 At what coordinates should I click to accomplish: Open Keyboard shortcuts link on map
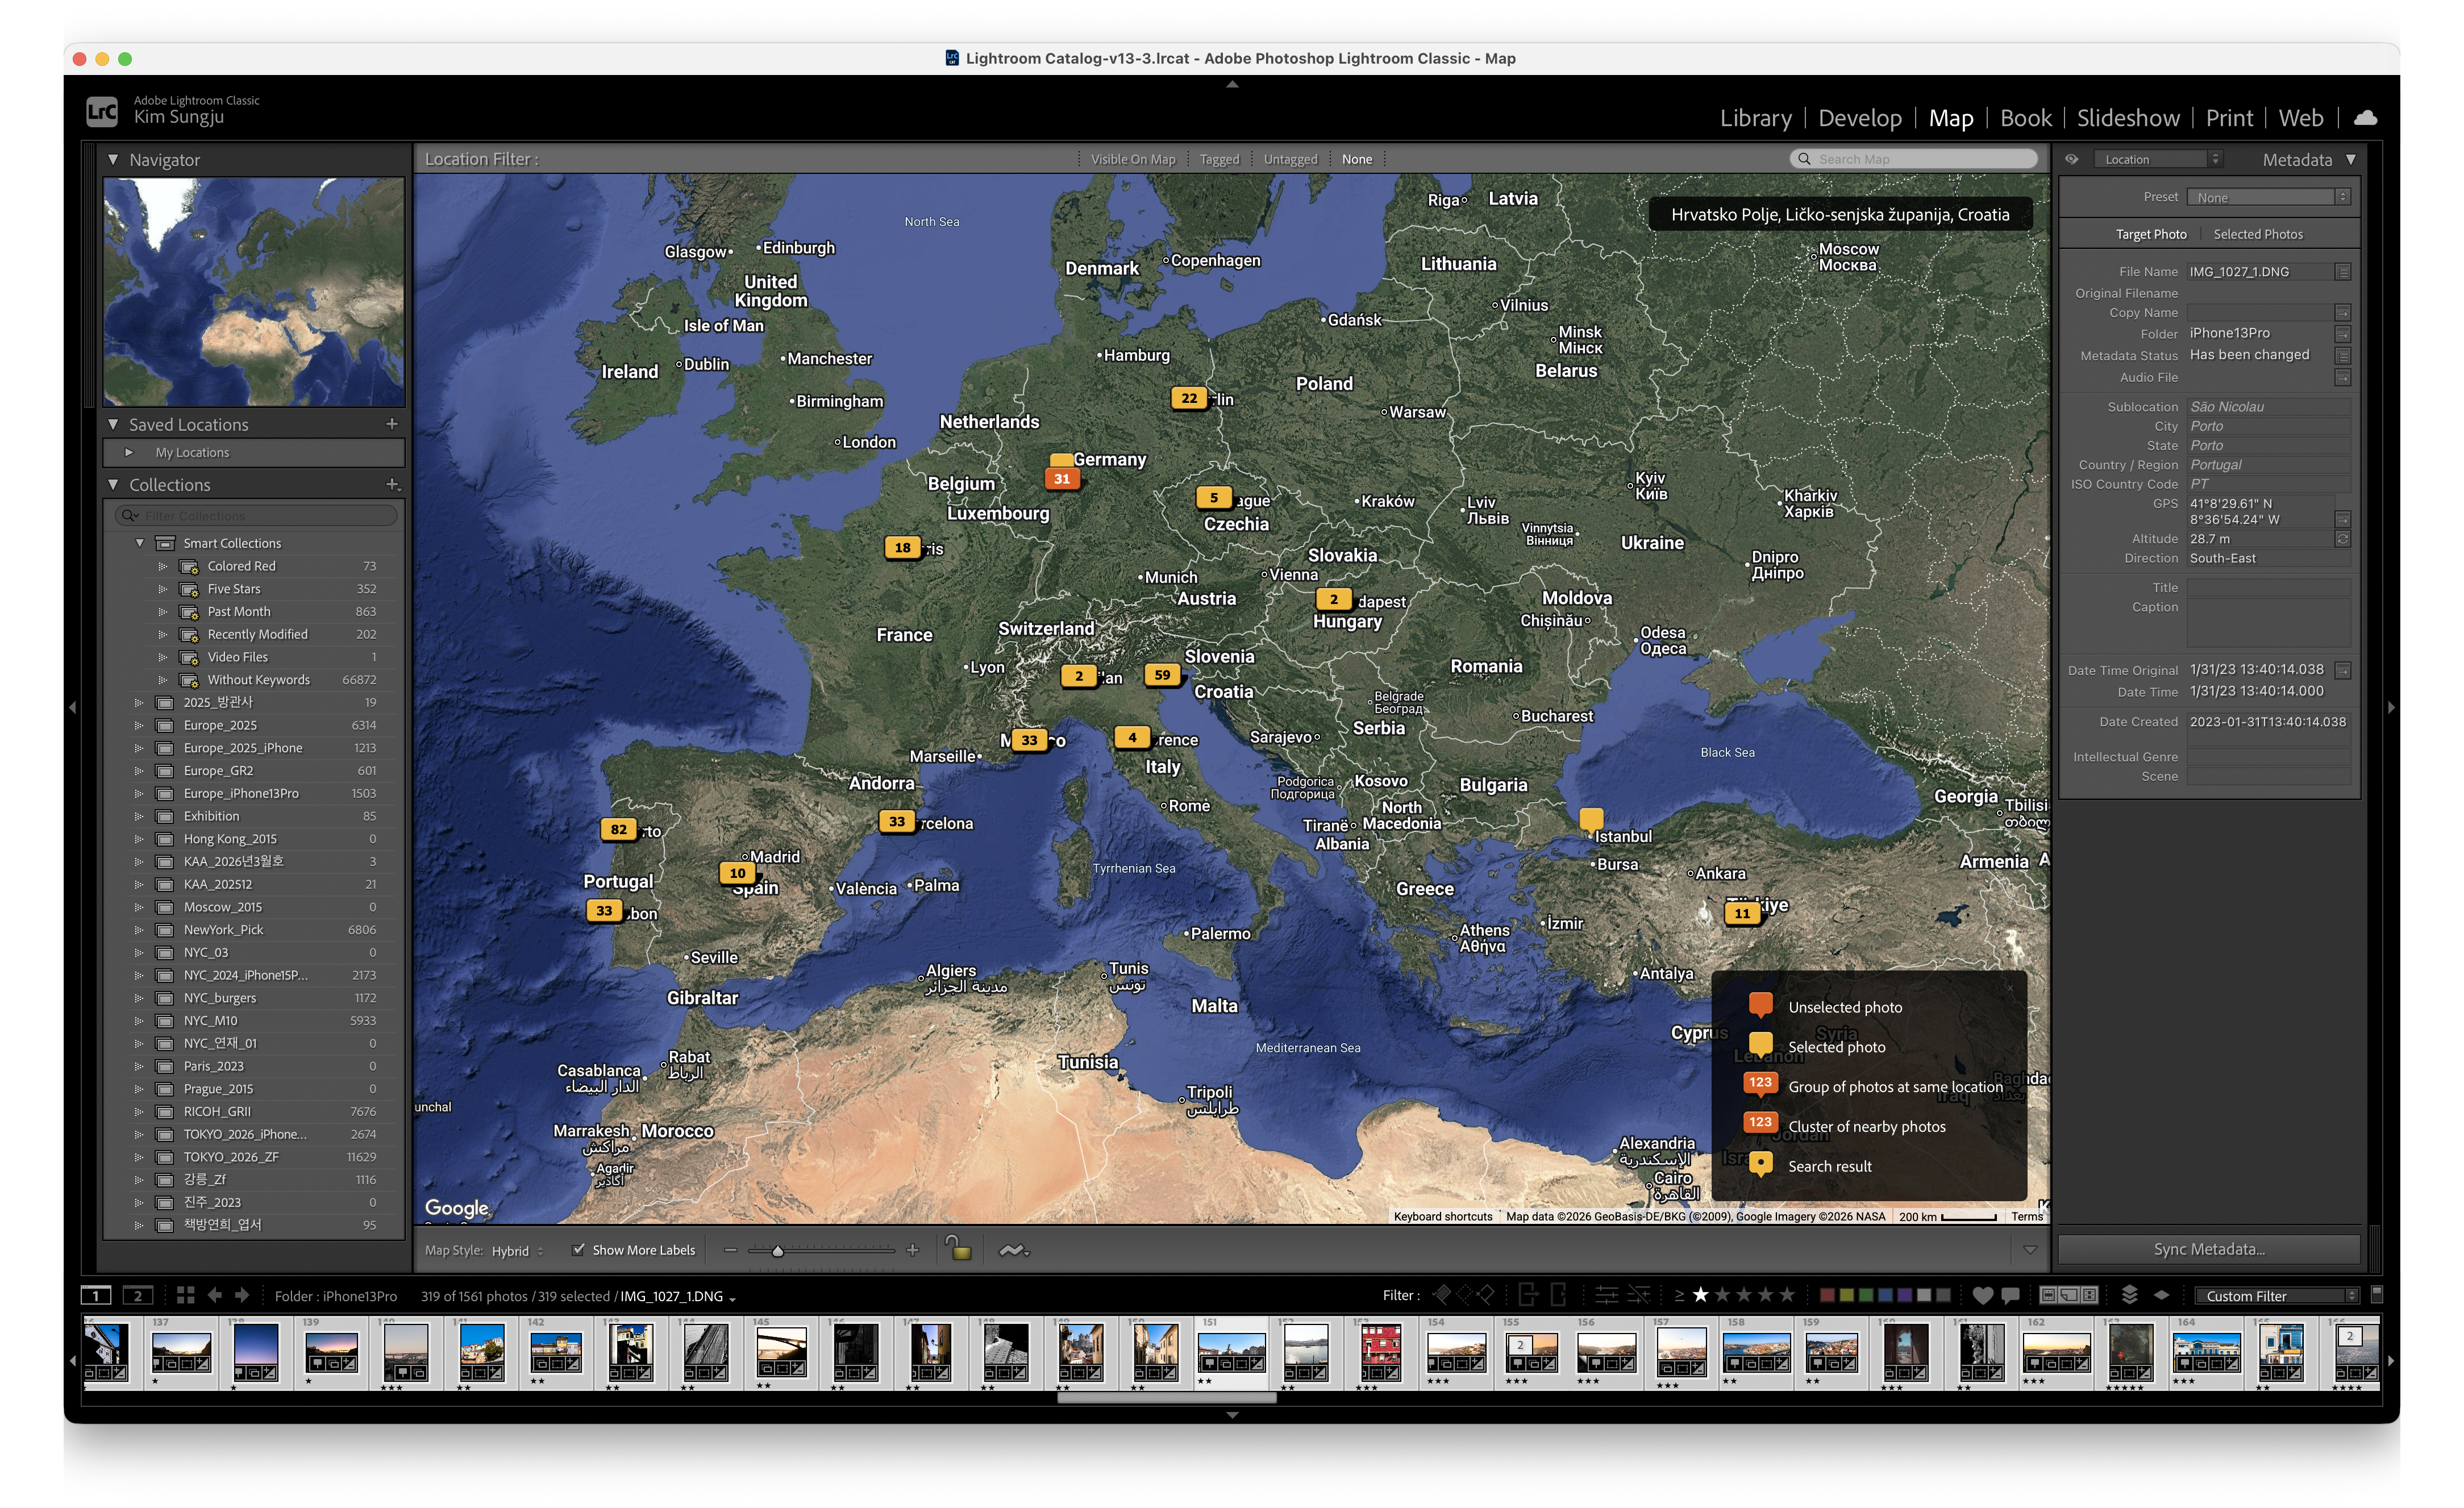tap(1442, 1216)
